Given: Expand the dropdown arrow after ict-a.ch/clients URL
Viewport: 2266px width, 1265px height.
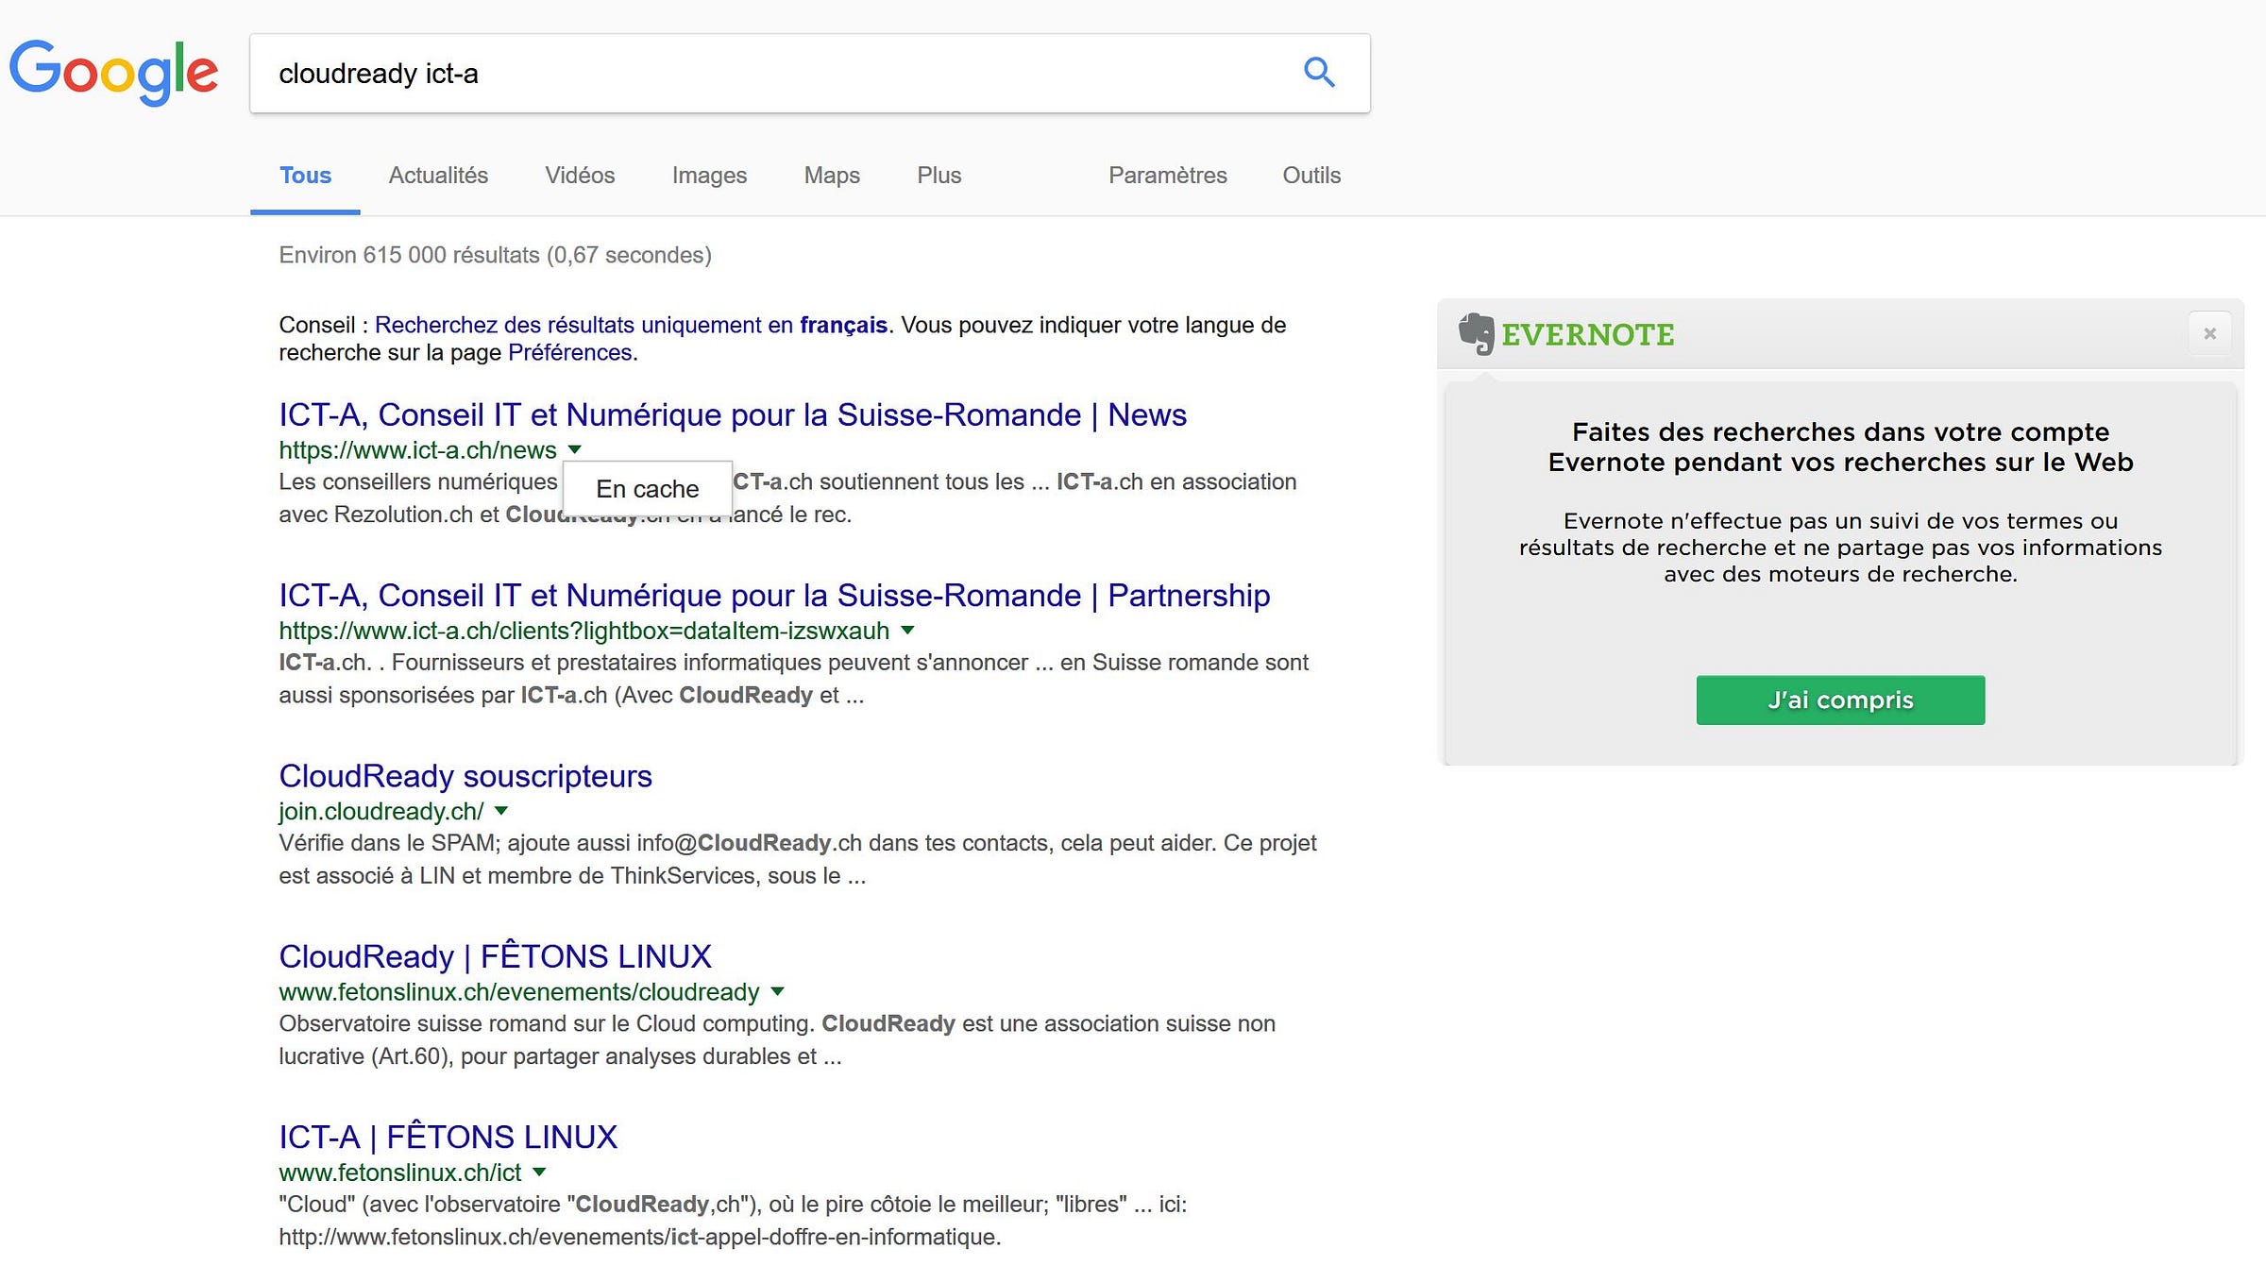Looking at the screenshot, I should point(907,630).
